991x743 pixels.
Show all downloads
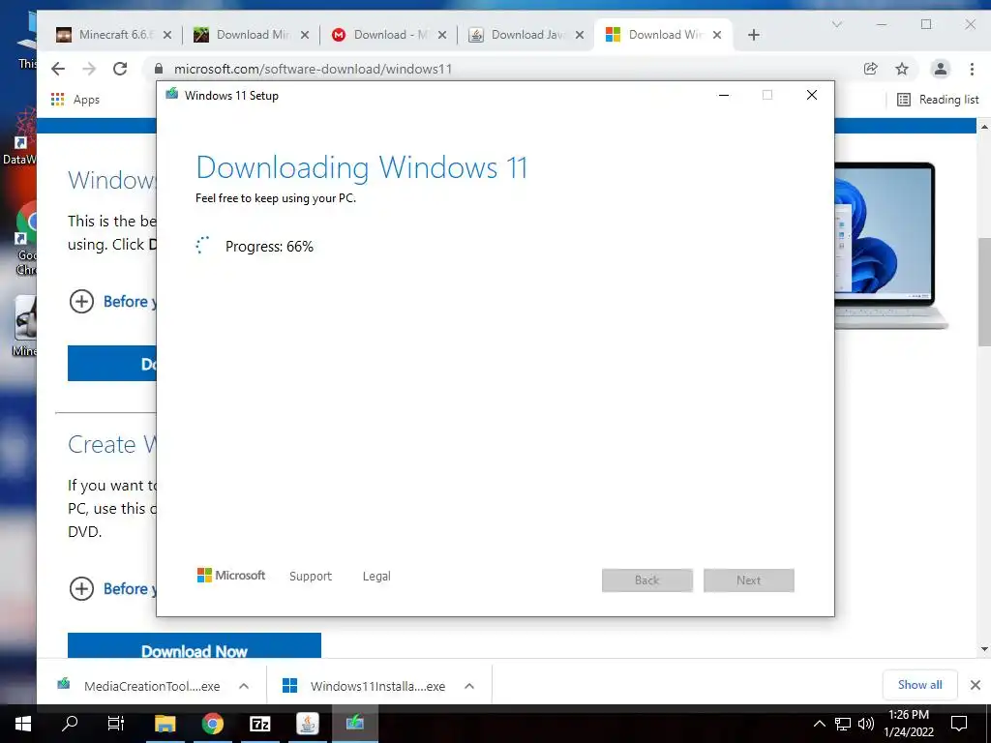[919, 685]
